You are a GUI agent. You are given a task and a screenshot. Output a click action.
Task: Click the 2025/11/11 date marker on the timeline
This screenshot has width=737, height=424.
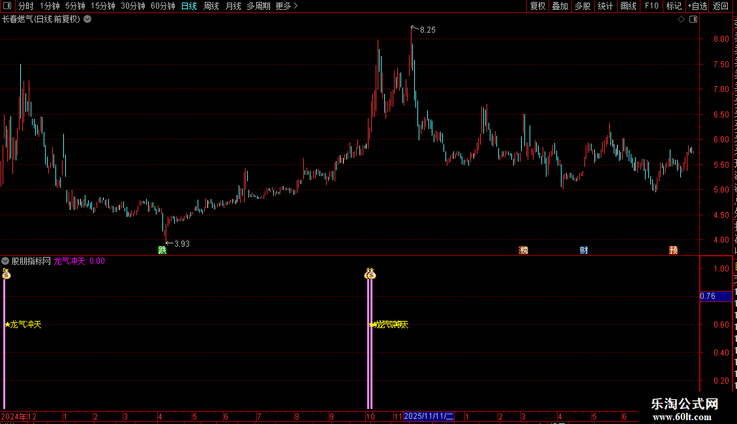tap(429, 416)
